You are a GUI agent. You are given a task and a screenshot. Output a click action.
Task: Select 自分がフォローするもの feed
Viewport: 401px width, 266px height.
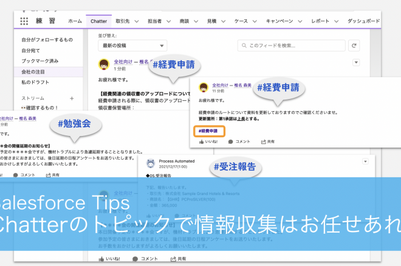[47, 40]
